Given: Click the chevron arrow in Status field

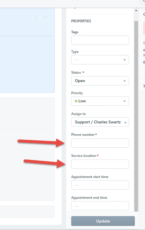Looking at the screenshot, I should pyautogui.click(x=124, y=81).
